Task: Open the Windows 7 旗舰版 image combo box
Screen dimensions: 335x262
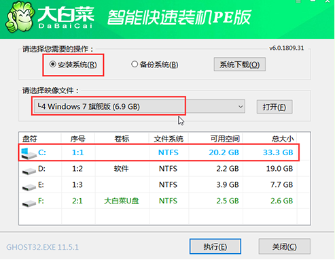Action: pos(139,106)
